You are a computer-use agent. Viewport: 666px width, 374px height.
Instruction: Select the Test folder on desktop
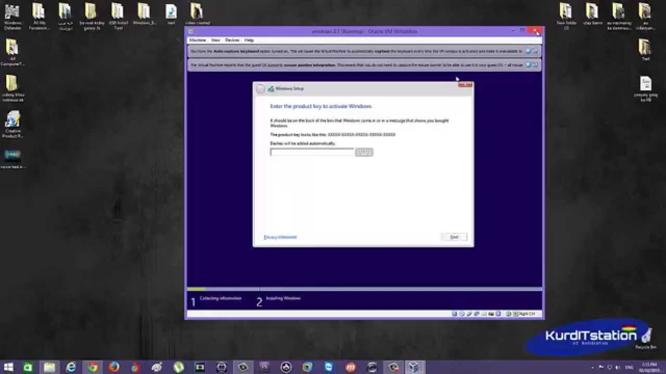pos(646,50)
